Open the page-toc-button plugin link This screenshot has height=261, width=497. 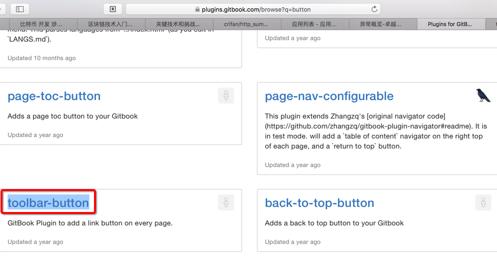point(54,96)
